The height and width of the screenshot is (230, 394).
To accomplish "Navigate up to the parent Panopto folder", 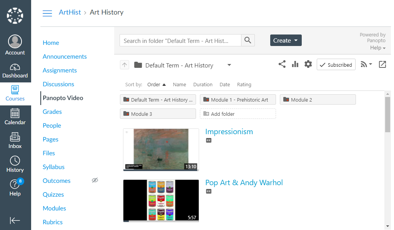I will pyautogui.click(x=124, y=65).
